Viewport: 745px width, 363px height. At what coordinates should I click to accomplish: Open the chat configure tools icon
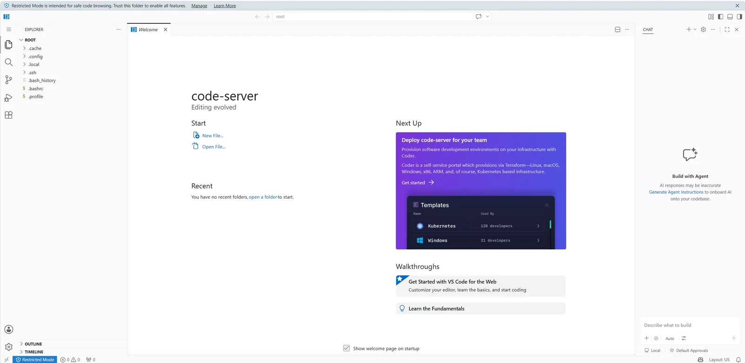(684, 338)
